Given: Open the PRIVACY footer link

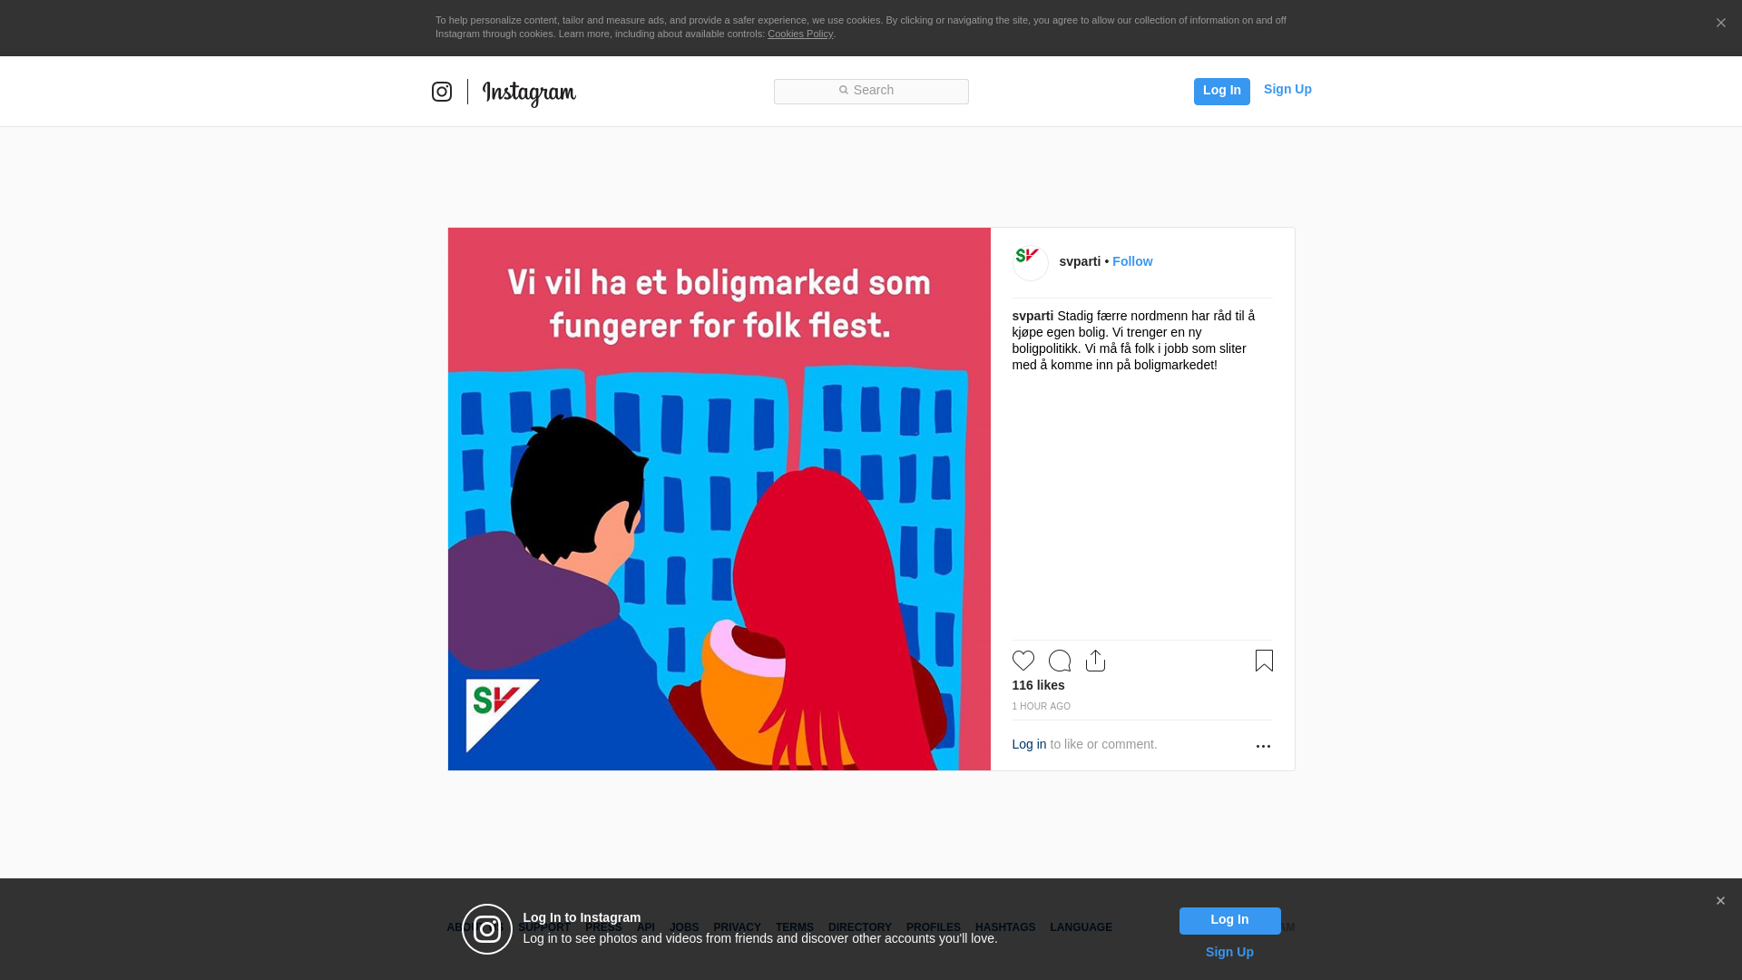Looking at the screenshot, I should point(737,927).
